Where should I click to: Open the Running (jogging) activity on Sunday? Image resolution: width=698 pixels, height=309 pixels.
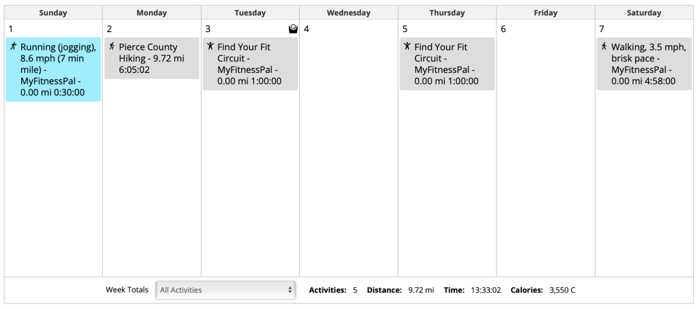[53, 70]
